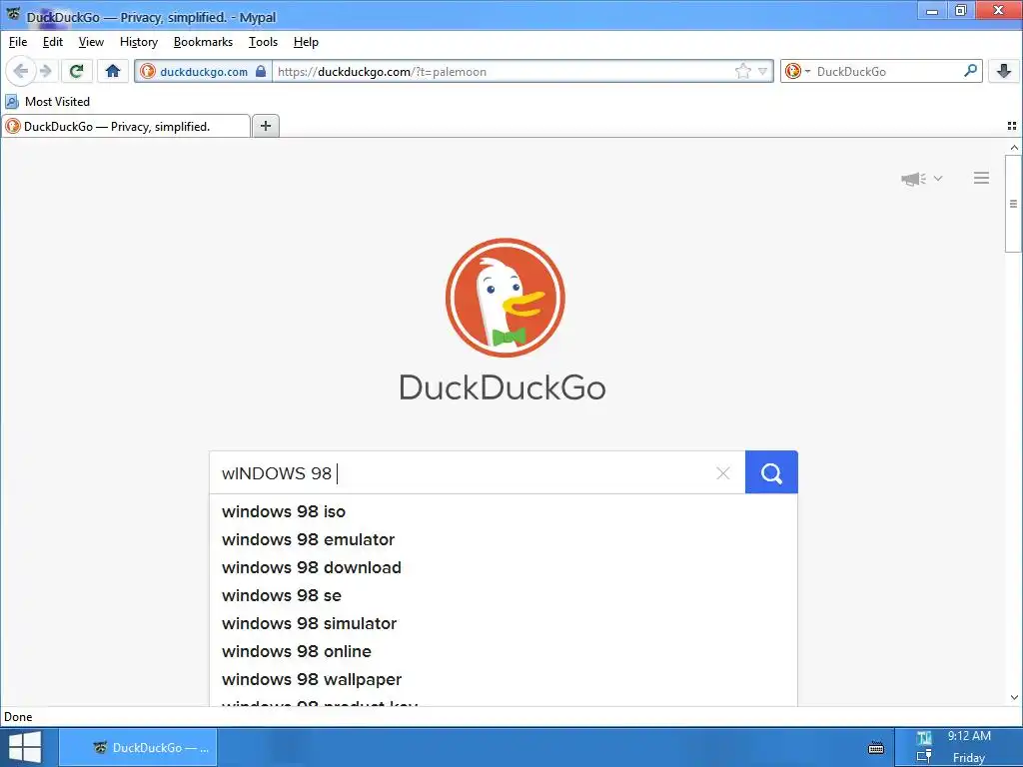
Task: Click the tab groups grid icon
Action: (1012, 126)
